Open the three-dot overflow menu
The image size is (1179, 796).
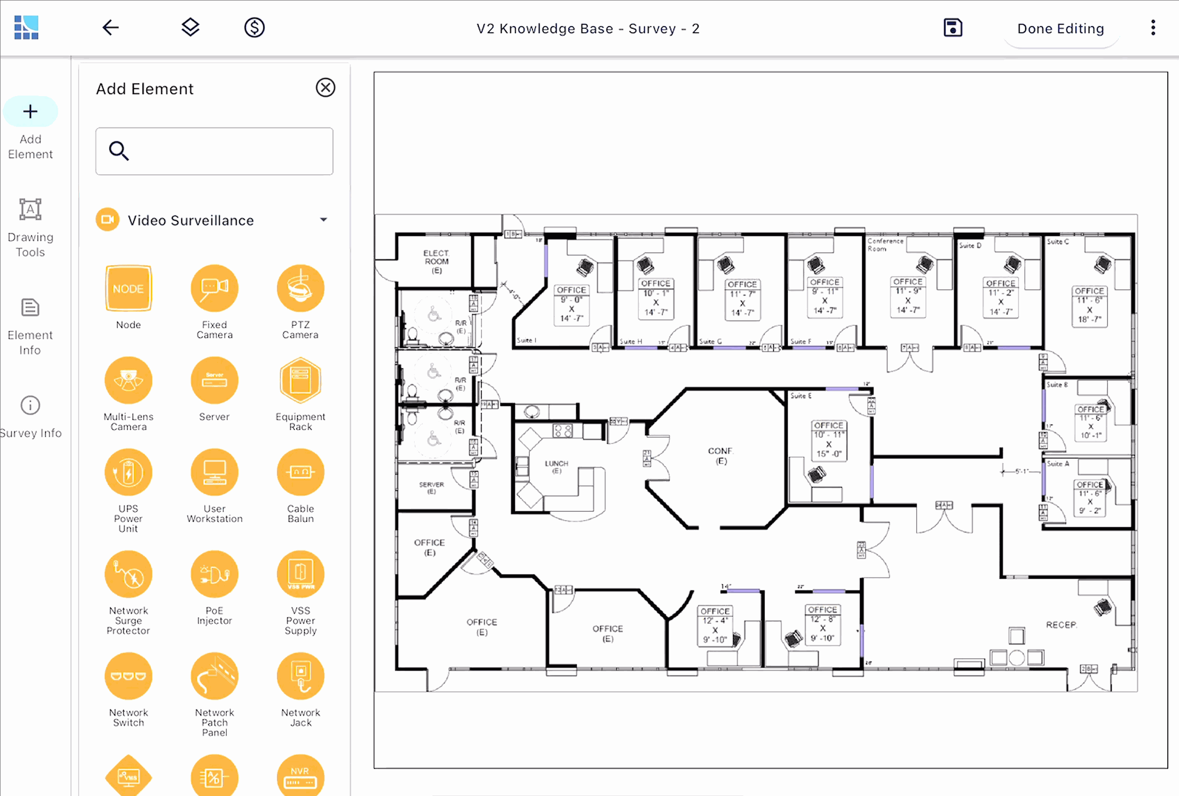pos(1152,28)
